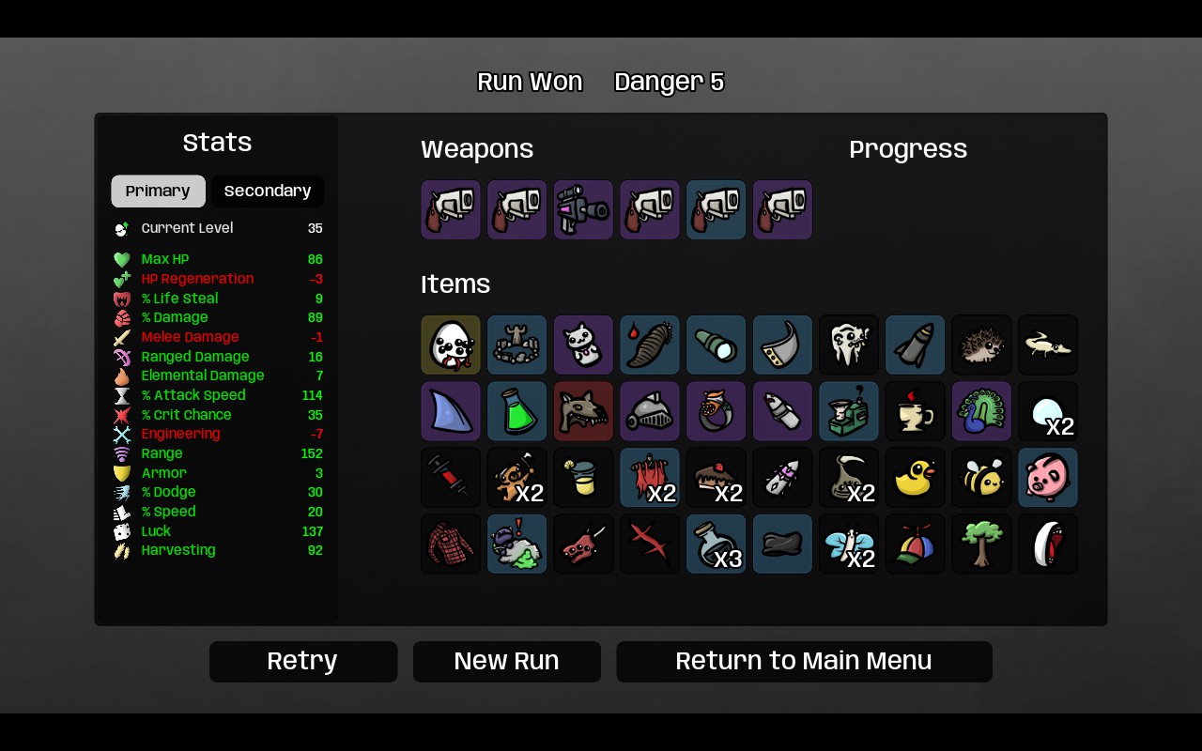
Task: Click the blue shark fin item
Action: (x=451, y=410)
